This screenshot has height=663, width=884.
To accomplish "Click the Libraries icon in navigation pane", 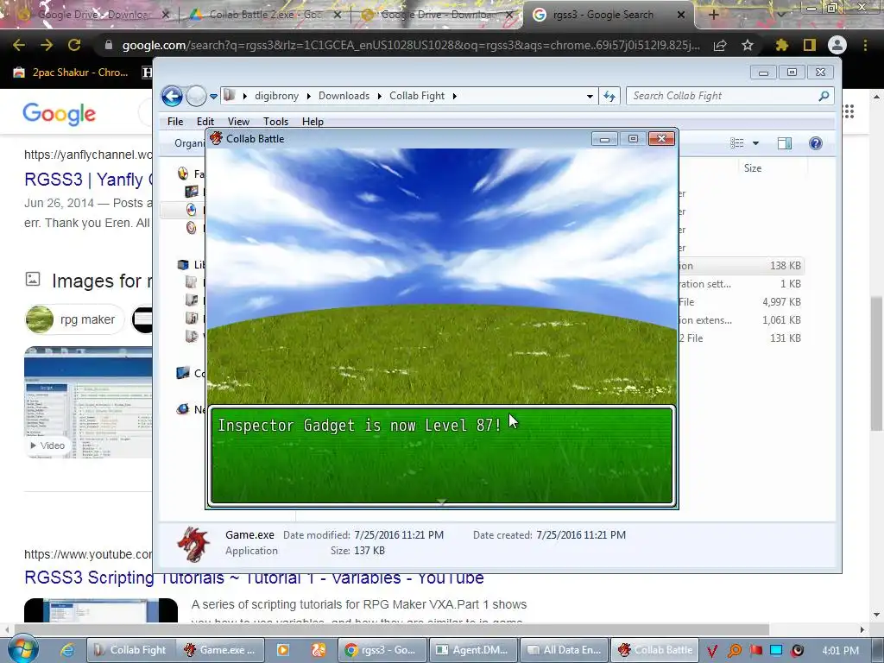I will click(x=183, y=264).
